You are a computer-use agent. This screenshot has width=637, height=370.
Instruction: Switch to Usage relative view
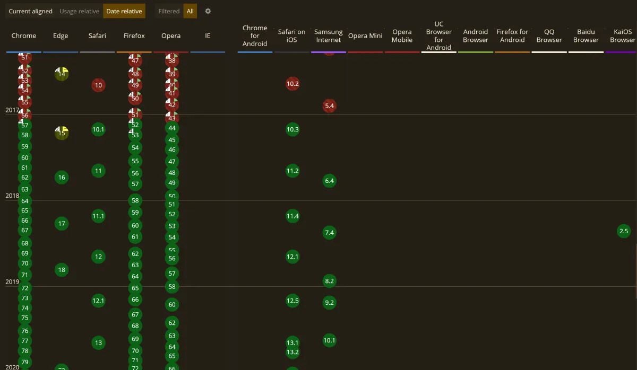79,11
